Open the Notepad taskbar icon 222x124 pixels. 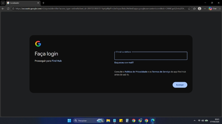point(115,120)
